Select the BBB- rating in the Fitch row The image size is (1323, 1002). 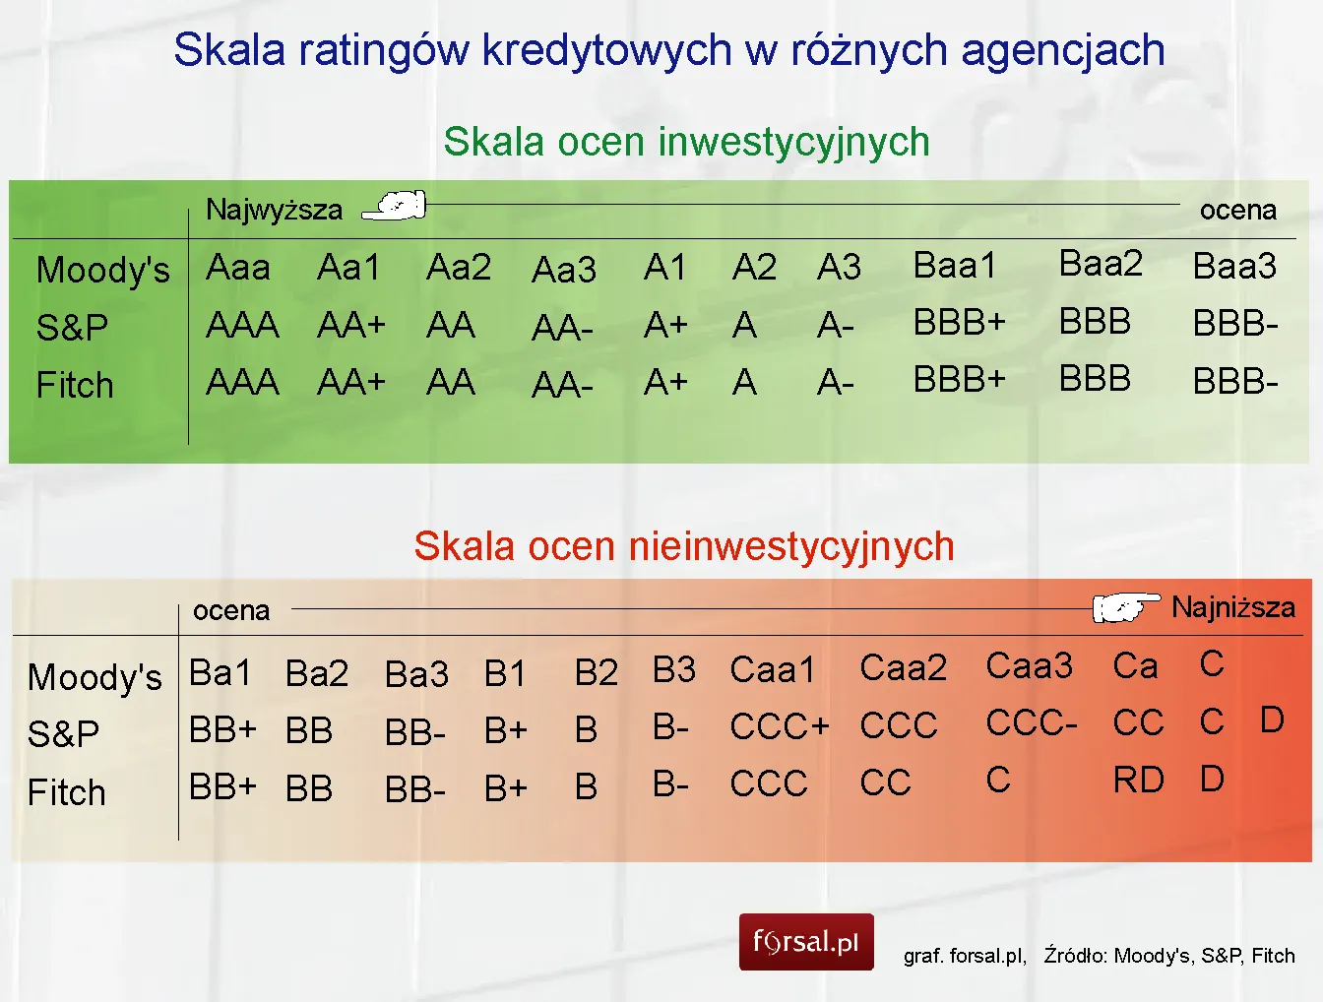[x=1234, y=383]
